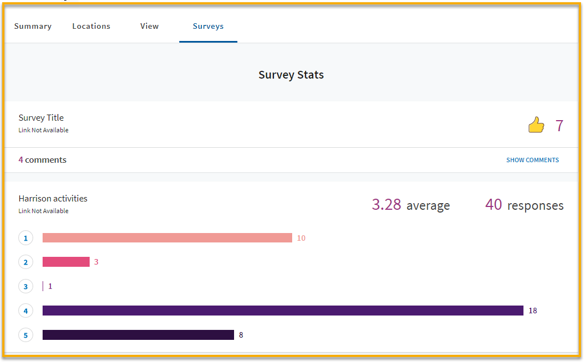Click the rating 5 circle icon
This screenshot has width=586, height=362.
[26, 335]
